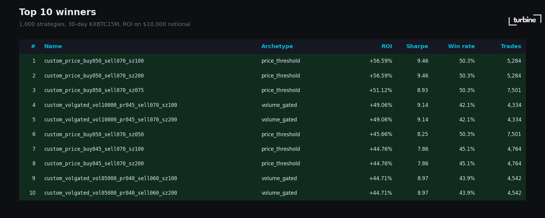The width and height of the screenshot is (545, 218).
Task: Click the 8.25 Sharpe value
Action: [x=422, y=134]
